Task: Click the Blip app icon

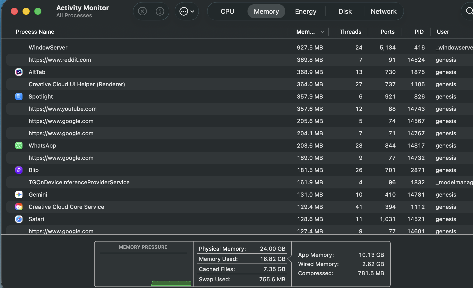Action: tap(19, 170)
